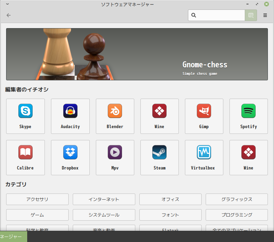This screenshot has height=242, width=274.
Task: Focus the search input field
Action: tap(217, 15)
